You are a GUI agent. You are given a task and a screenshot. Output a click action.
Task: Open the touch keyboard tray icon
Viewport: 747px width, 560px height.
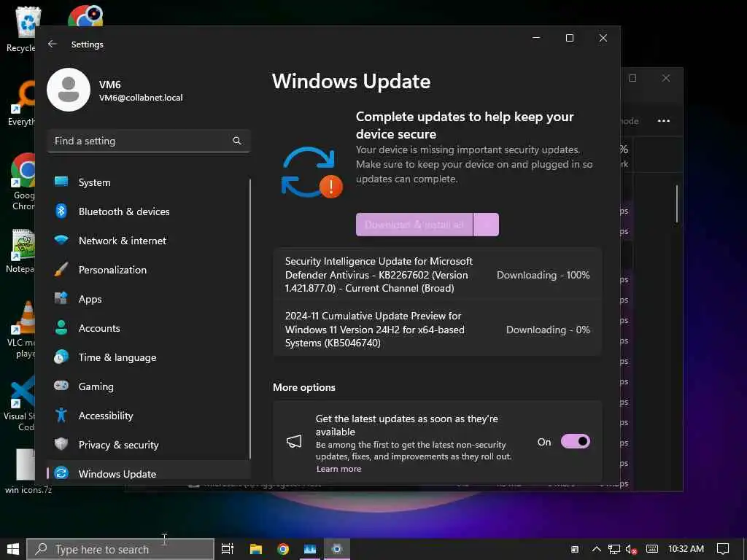(651, 549)
